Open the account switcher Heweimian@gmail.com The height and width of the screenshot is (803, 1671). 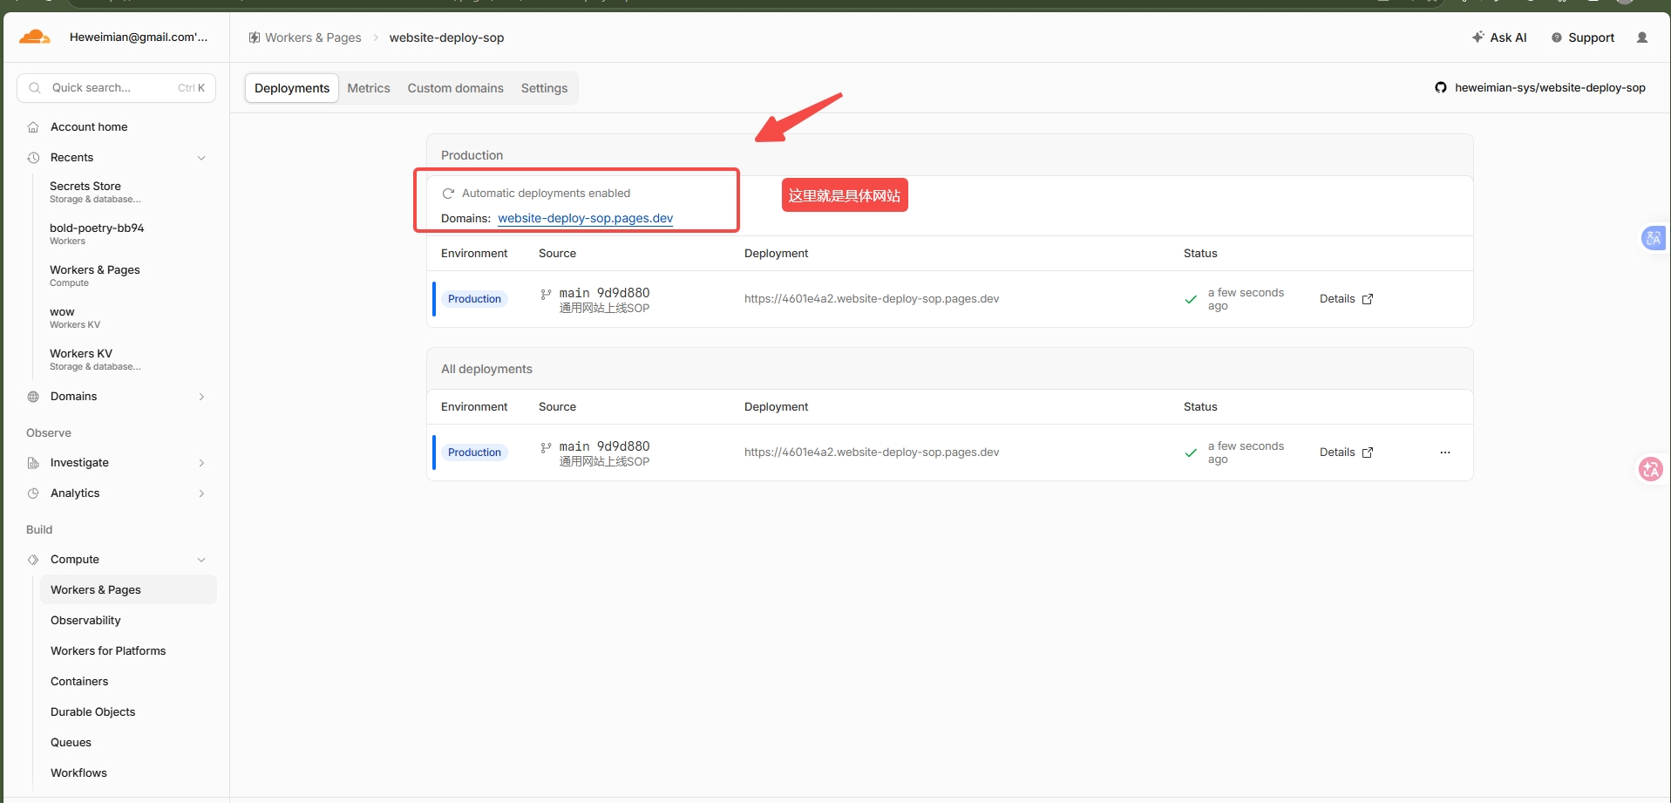(139, 37)
